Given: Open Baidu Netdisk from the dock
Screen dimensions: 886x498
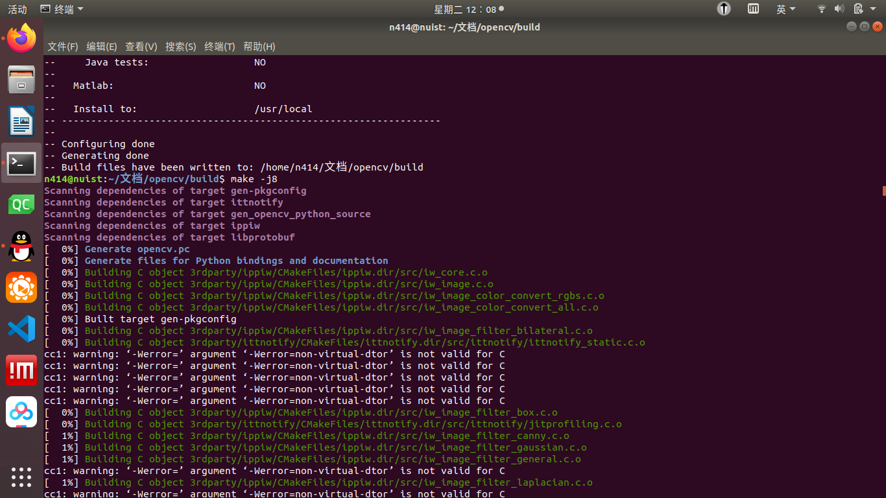Looking at the screenshot, I should (x=21, y=412).
